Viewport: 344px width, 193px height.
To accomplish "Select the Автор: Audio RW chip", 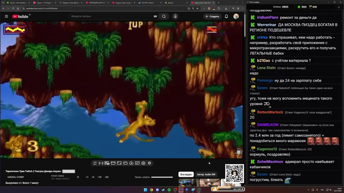I will [x=206, y=175].
